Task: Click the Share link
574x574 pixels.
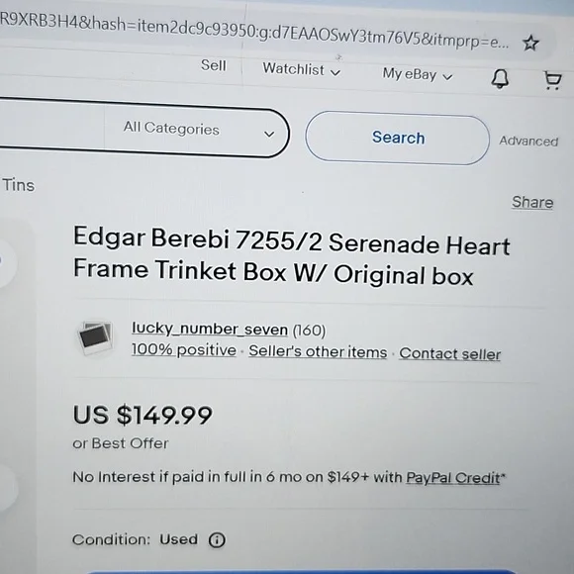Action: [x=532, y=203]
